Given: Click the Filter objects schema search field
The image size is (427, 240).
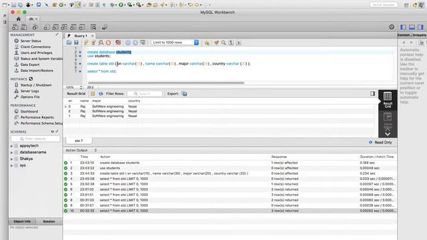Looking at the screenshot, I should click(x=35, y=139).
